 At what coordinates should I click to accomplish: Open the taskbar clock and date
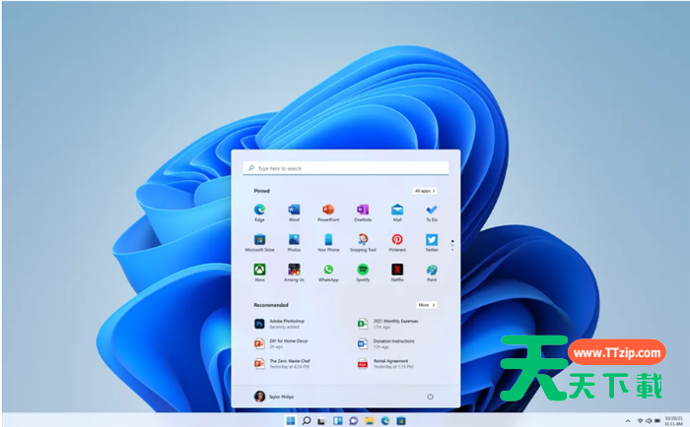coord(673,421)
